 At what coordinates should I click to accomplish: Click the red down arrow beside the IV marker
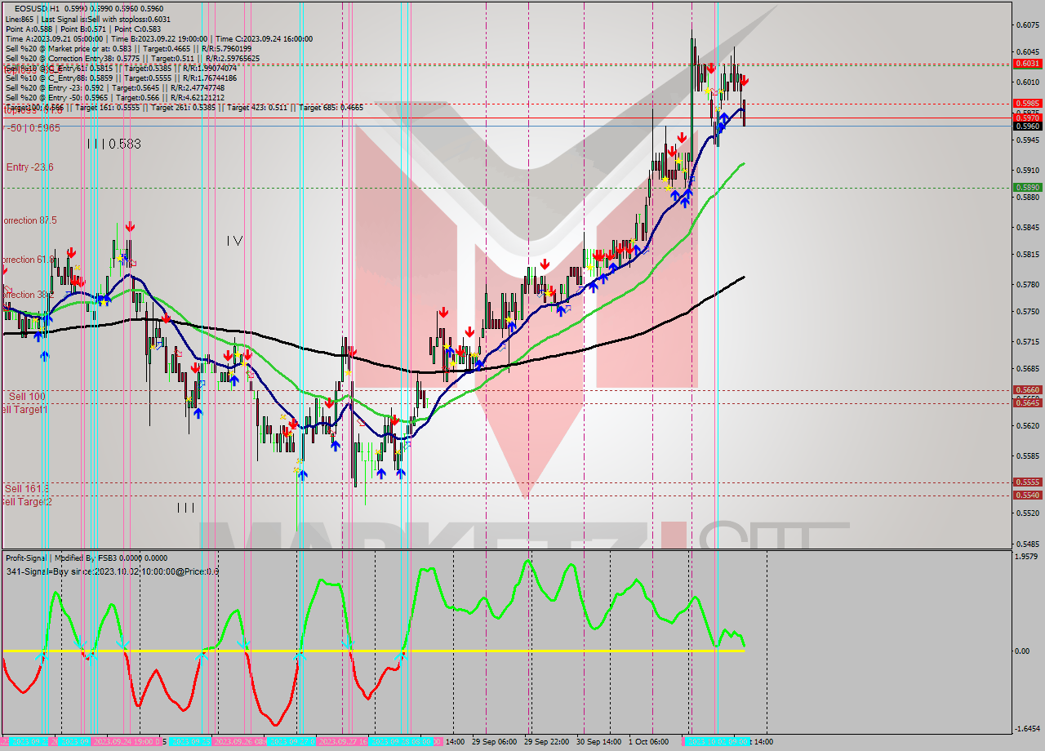point(131,227)
